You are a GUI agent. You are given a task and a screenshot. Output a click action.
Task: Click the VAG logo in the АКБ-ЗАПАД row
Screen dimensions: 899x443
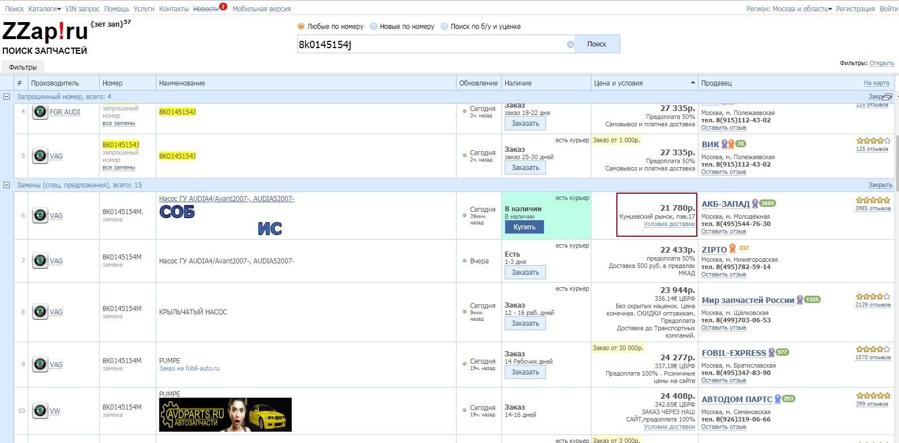point(40,215)
